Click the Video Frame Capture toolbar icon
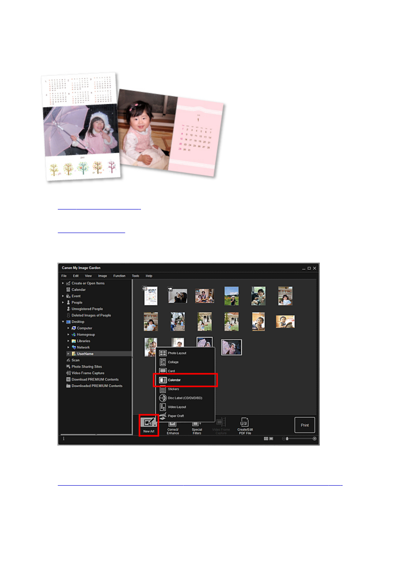Image resolution: width=415 pixels, height=588 pixels. pyautogui.click(x=221, y=422)
